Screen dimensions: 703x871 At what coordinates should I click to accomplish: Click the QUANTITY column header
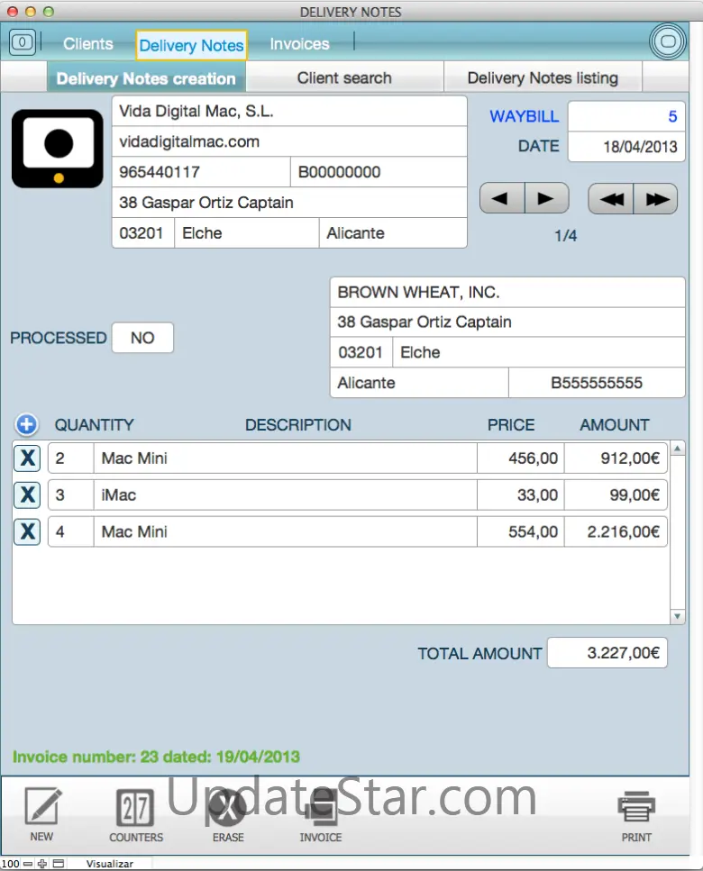coord(94,425)
